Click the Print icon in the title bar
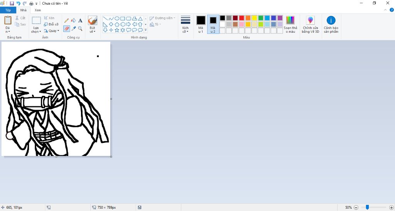395x211 pixels. (x=31, y=3)
